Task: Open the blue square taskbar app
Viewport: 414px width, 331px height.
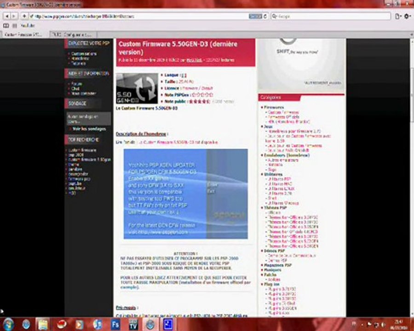Action: tap(168, 325)
